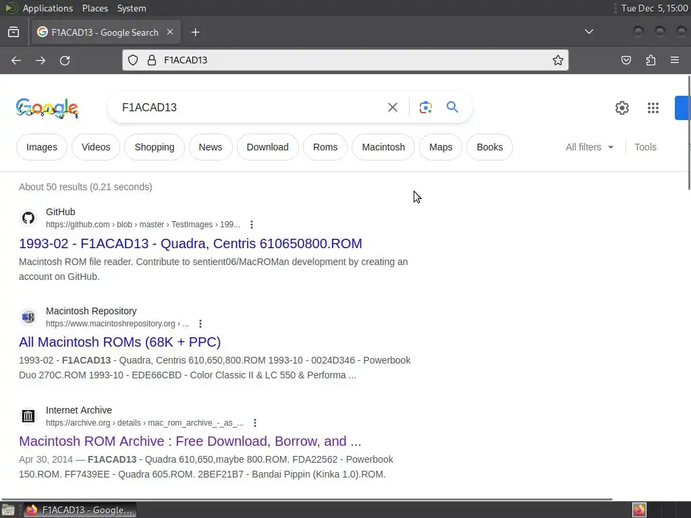This screenshot has width=691, height=518.
Task: Select the Firefox window in taskbar
Action: tap(80, 510)
